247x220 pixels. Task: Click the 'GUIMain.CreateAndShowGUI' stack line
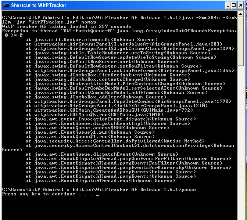pos(109,110)
